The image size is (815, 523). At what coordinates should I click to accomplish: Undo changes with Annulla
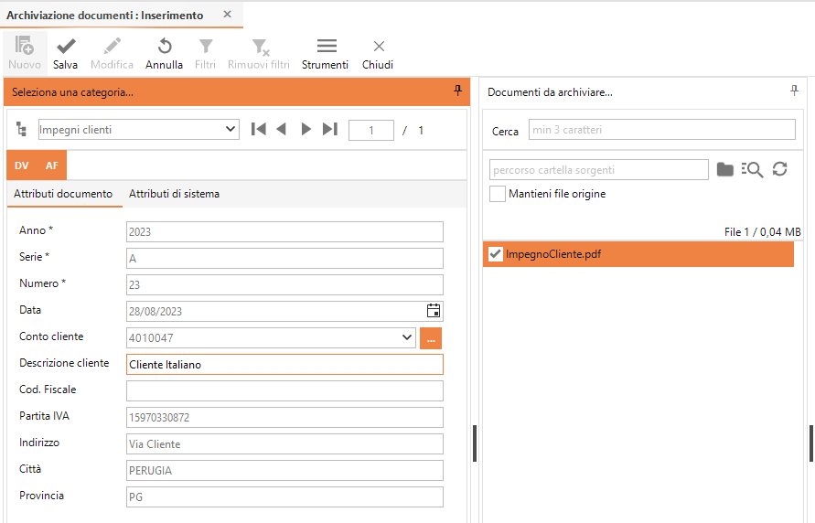coord(165,52)
